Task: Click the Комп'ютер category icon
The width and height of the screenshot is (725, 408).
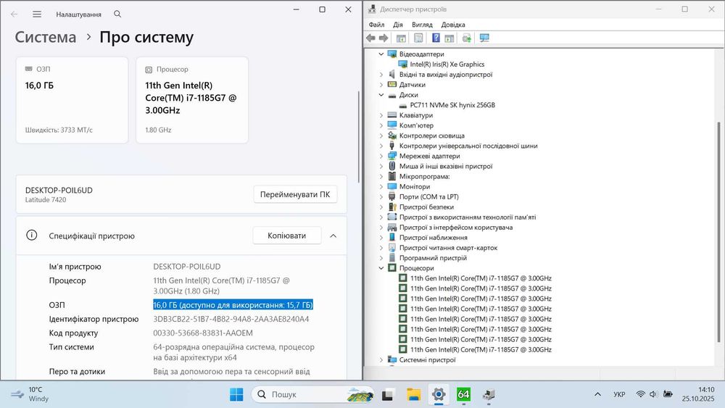Action: click(392, 125)
